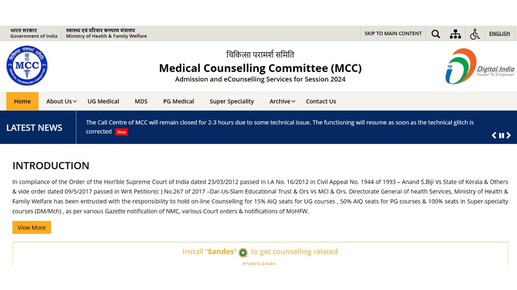Open the UG Medical menu item

click(103, 101)
